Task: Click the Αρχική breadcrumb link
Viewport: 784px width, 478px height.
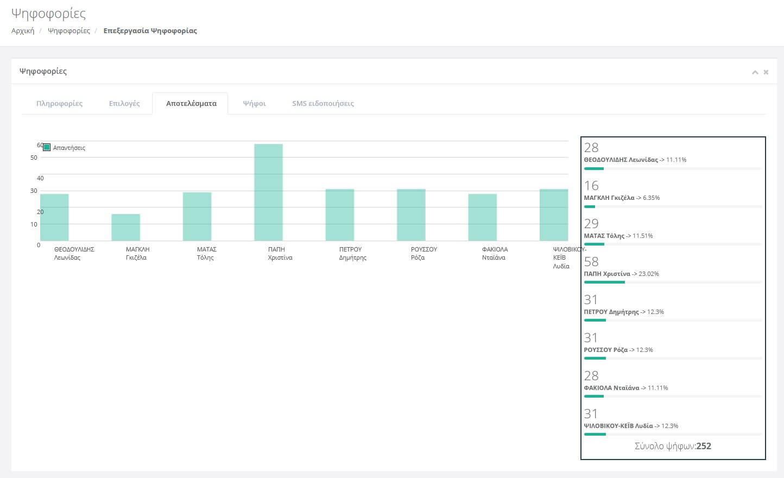Action: pos(23,31)
